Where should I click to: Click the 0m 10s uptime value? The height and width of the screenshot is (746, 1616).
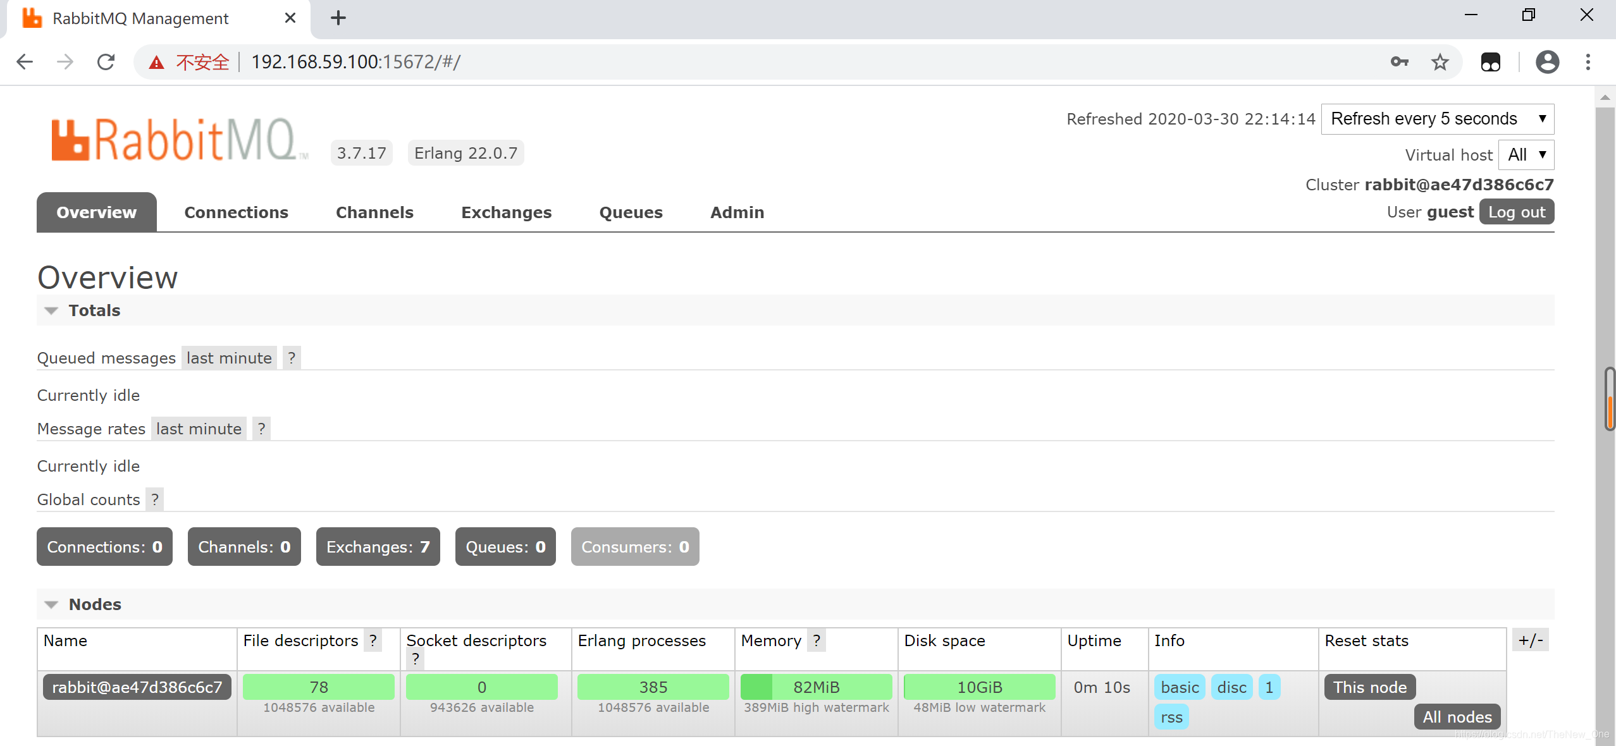pyautogui.click(x=1102, y=687)
